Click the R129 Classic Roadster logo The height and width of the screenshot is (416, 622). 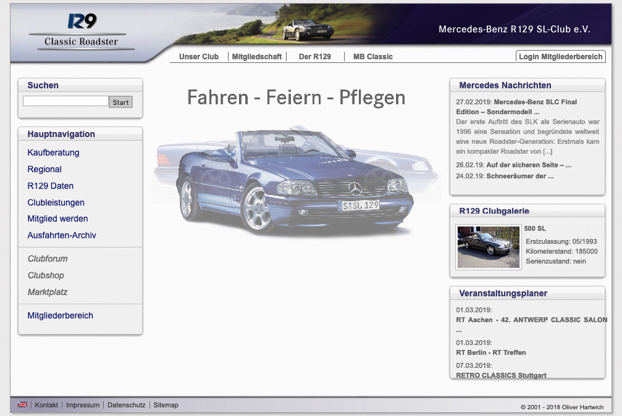point(82,31)
